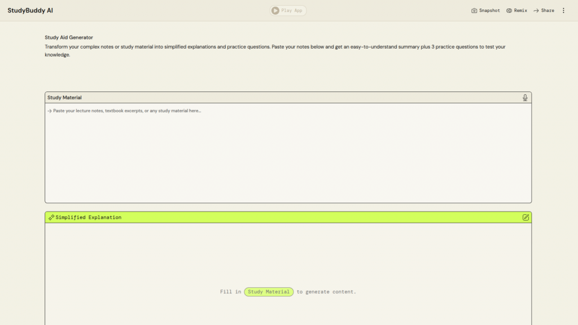The height and width of the screenshot is (325, 578).
Task: Click the sparkle wand icon beside Simplified Explanation
Action: [x=51, y=217]
